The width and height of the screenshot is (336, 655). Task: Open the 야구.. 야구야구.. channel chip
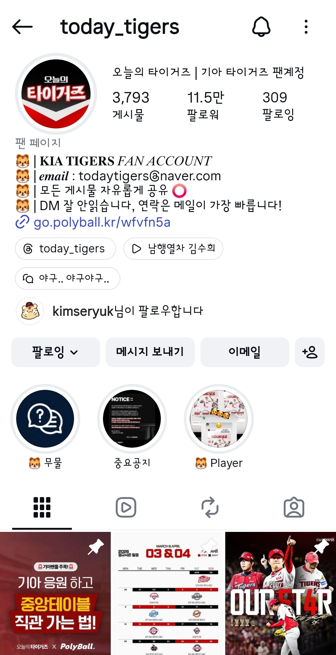tap(68, 279)
